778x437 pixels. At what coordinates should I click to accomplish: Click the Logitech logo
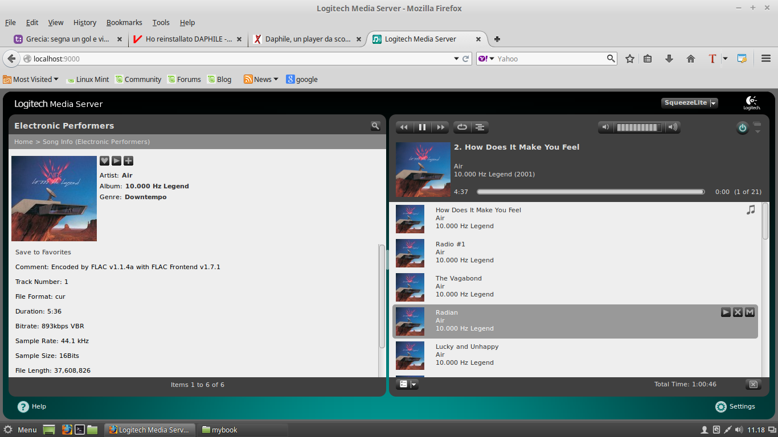pos(751,103)
